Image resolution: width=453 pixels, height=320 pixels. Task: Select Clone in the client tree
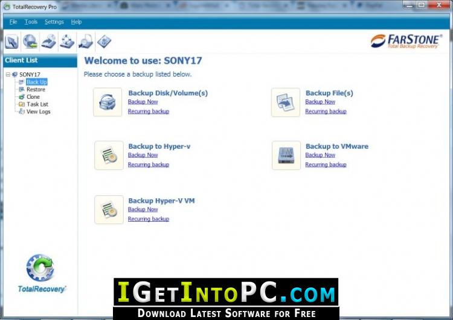coord(33,97)
